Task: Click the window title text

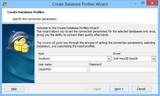Action: 80,4
